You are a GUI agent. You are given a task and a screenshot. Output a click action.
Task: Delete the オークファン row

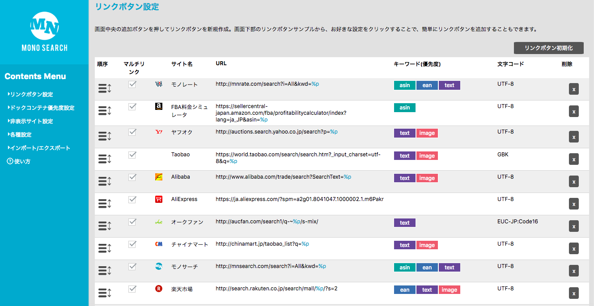(x=574, y=226)
